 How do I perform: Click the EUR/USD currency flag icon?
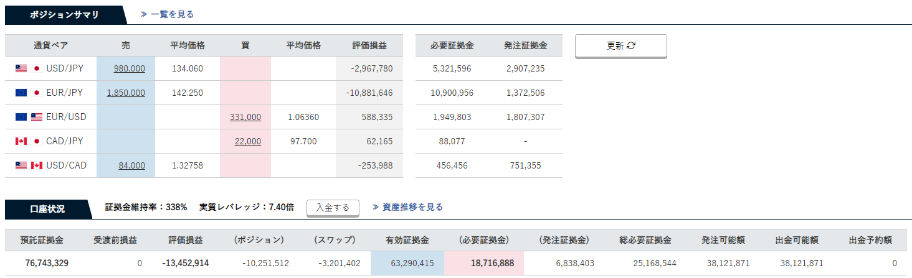(x=28, y=117)
